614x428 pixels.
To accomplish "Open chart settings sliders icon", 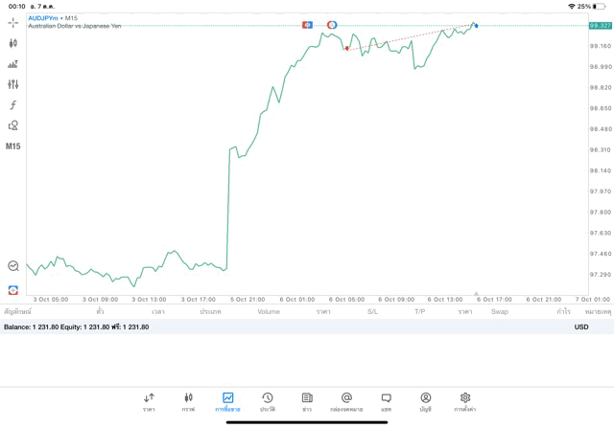I will coord(13,84).
